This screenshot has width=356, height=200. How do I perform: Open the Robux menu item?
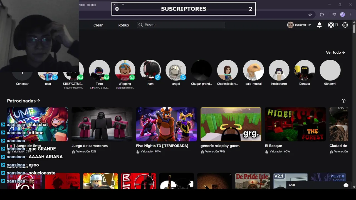pyautogui.click(x=124, y=25)
